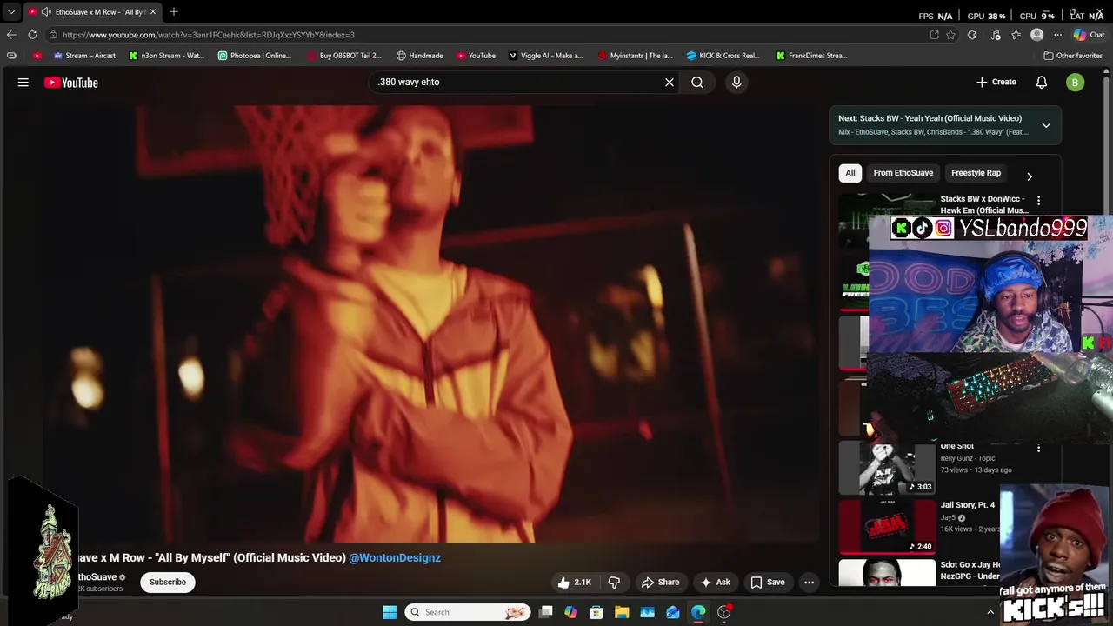Image resolution: width=1113 pixels, height=626 pixels.
Task: Click the Ask button
Action: click(716, 583)
